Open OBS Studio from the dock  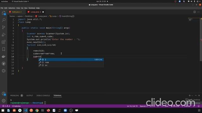click(x=71, y=110)
